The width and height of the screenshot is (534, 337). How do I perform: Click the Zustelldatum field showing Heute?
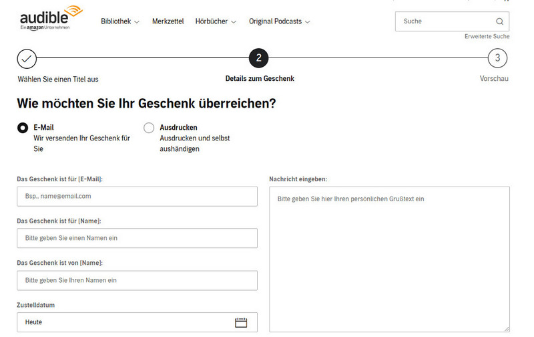click(138, 322)
